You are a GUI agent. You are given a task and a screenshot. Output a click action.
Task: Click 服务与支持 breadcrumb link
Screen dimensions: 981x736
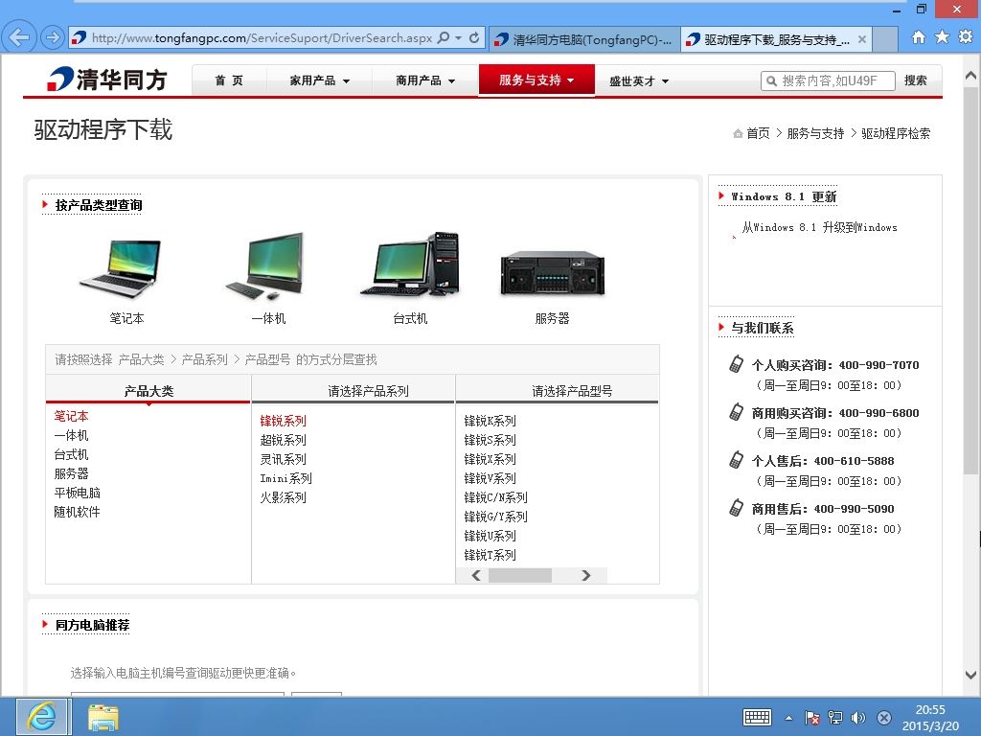pos(816,133)
